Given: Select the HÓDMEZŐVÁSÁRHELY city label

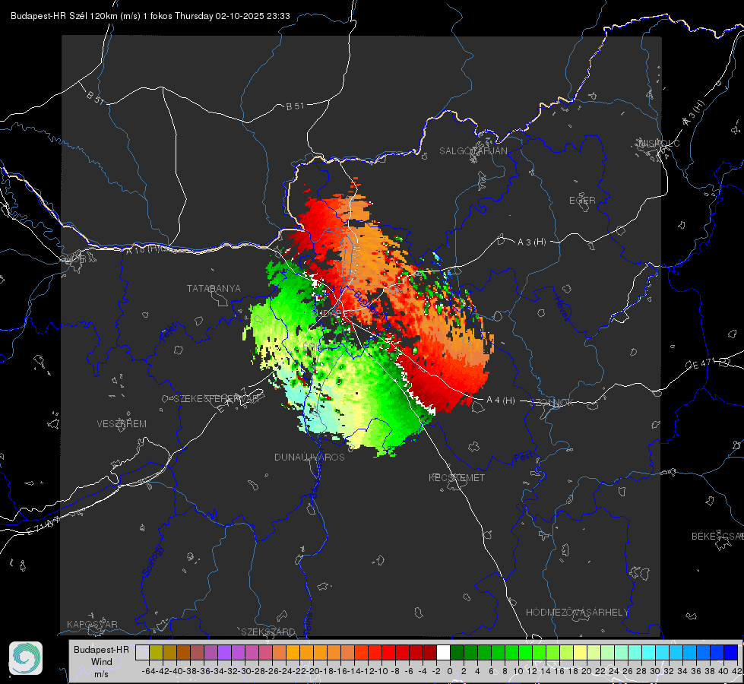Looking at the screenshot, I should (577, 613).
